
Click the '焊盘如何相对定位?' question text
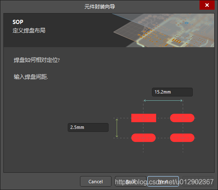[x=37, y=60]
